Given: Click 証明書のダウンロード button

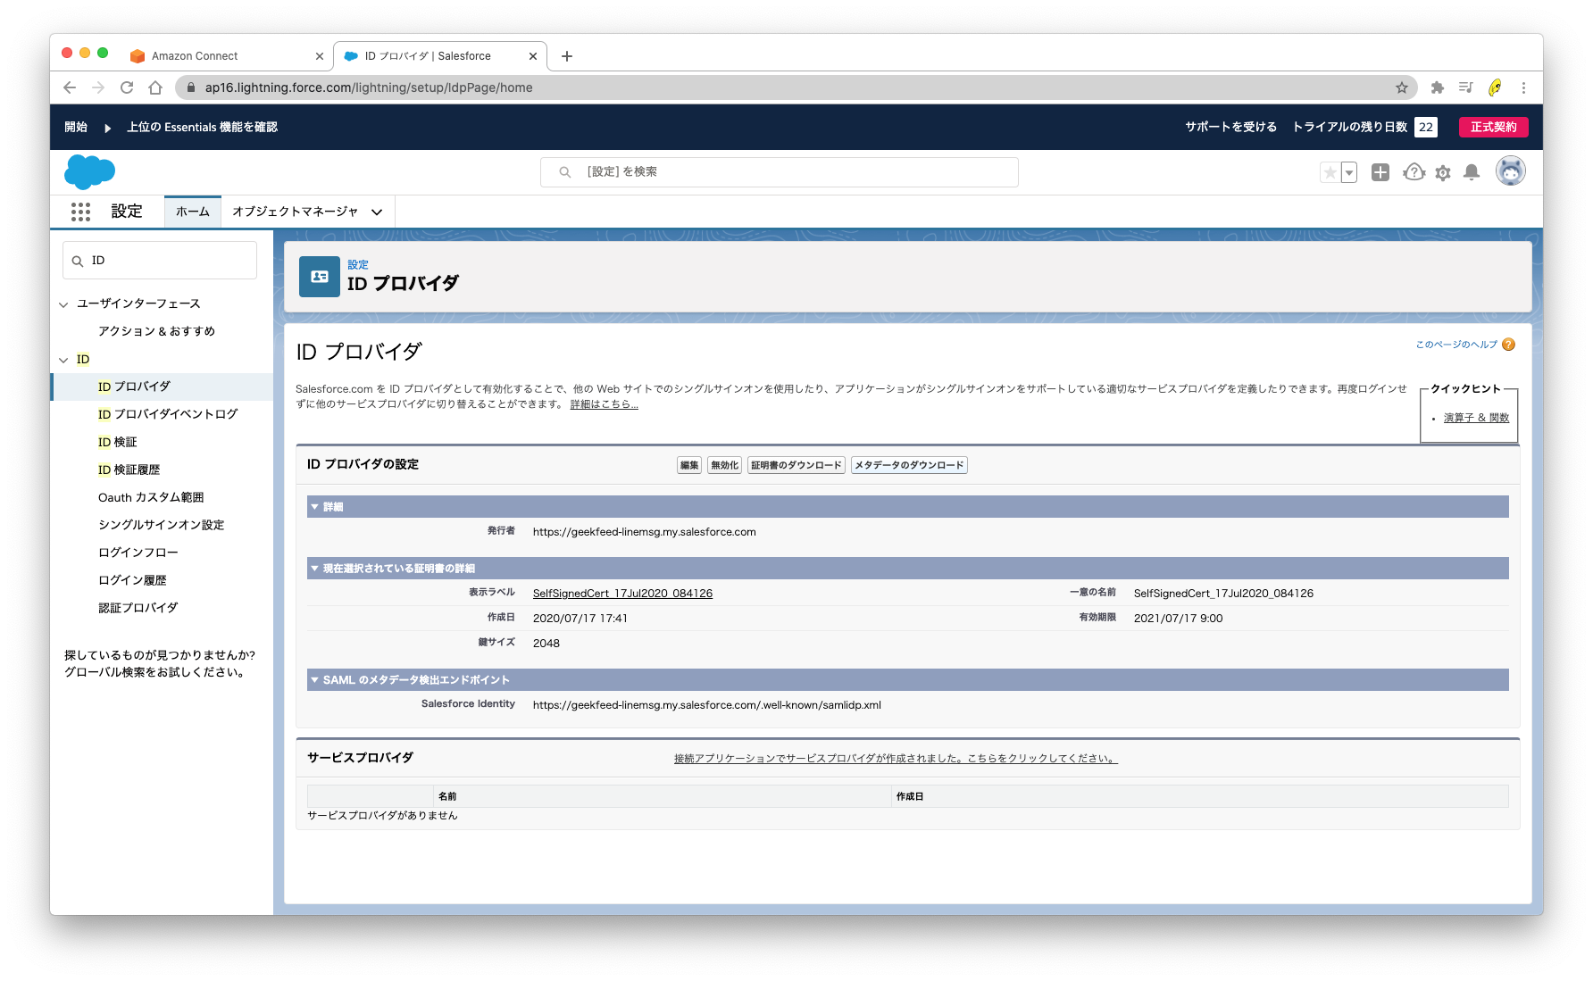Looking at the screenshot, I should tap(796, 465).
